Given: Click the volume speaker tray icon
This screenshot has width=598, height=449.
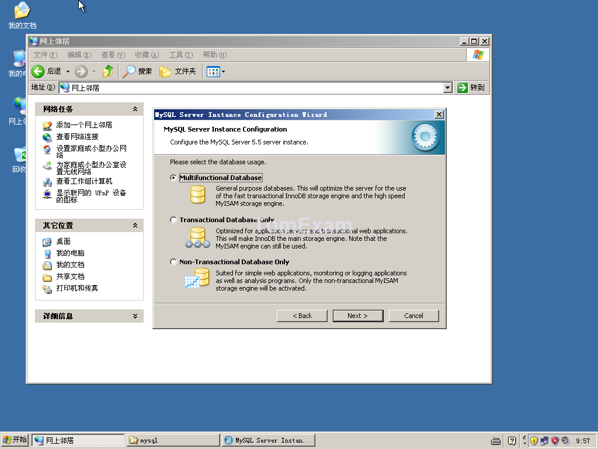Looking at the screenshot, I should point(565,441).
